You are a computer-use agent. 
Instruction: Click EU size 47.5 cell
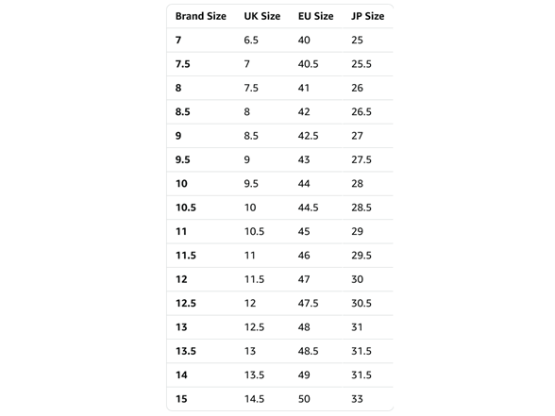pyautogui.click(x=308, y=303)
